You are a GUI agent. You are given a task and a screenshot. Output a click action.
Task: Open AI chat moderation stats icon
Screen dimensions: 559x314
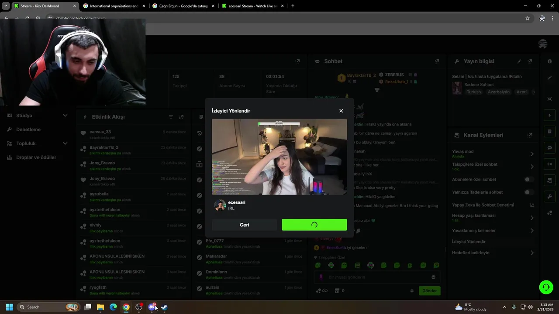click(x=532, y=205)
